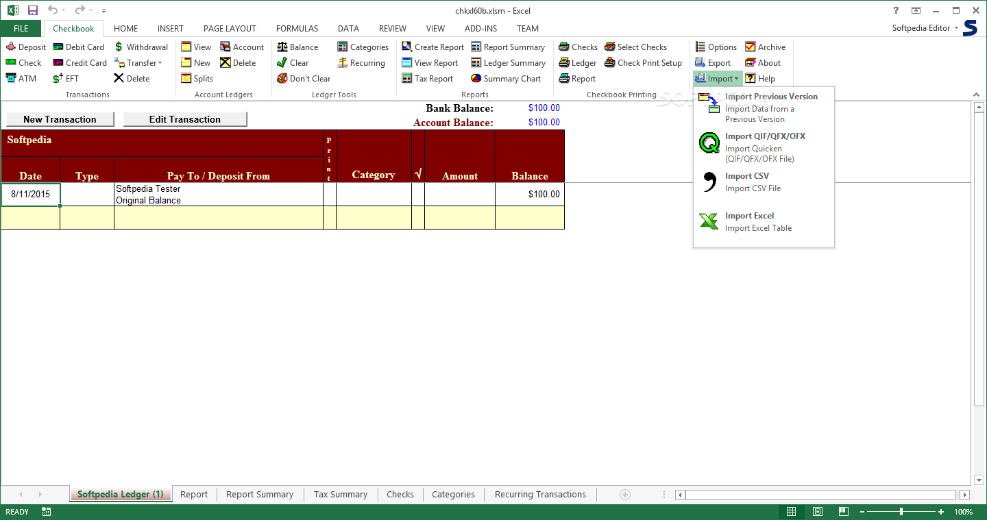Delete the account ledger
Viewport: 987px width, 520px height.
tap(238, 63)
